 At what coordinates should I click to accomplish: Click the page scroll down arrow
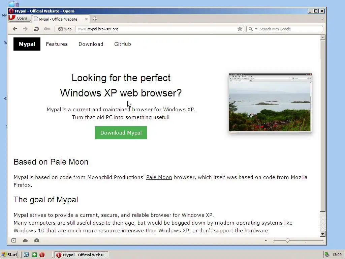pos(322,234)
